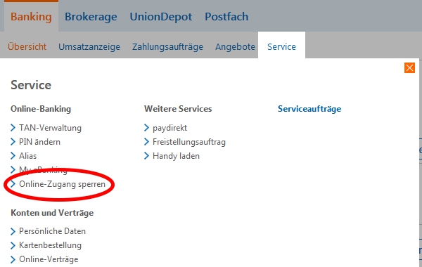Open the Banking main tab
The image size is (422, 267).
point(31,17)
